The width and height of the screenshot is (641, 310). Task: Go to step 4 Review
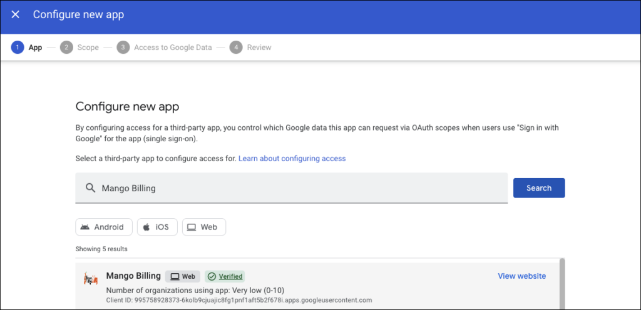tap(250, 47)
